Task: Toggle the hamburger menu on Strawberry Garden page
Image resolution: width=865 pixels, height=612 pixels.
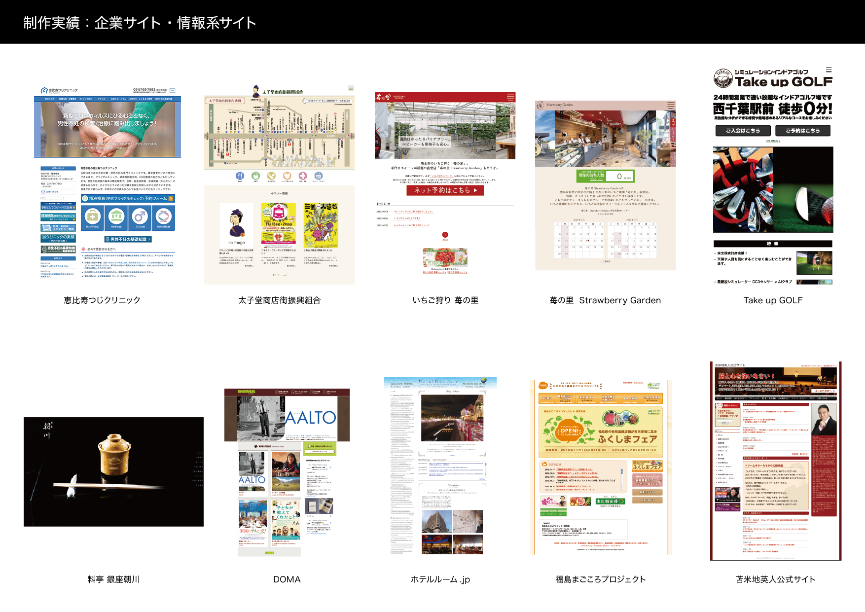Action: tap(671, 105)
